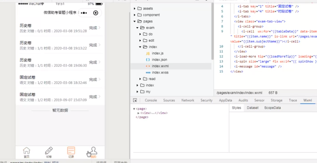
Task: Click the 微信助考答题小程序 title
Action: pos(60,13)
